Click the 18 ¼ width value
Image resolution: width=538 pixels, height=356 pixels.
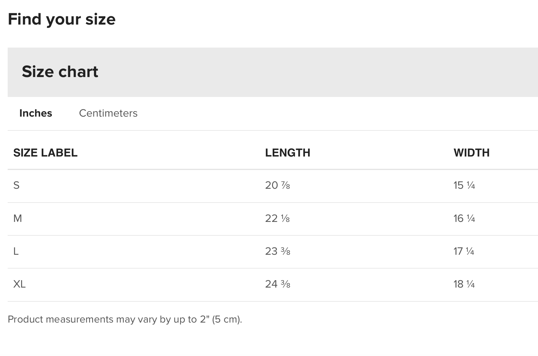click(x=464, y=284)
